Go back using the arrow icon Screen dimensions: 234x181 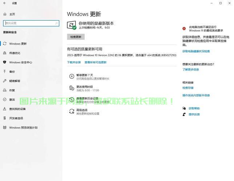5,3
